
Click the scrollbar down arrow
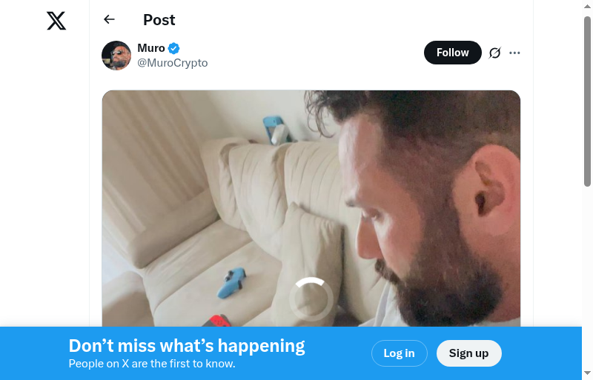click(x=587, y=372)
